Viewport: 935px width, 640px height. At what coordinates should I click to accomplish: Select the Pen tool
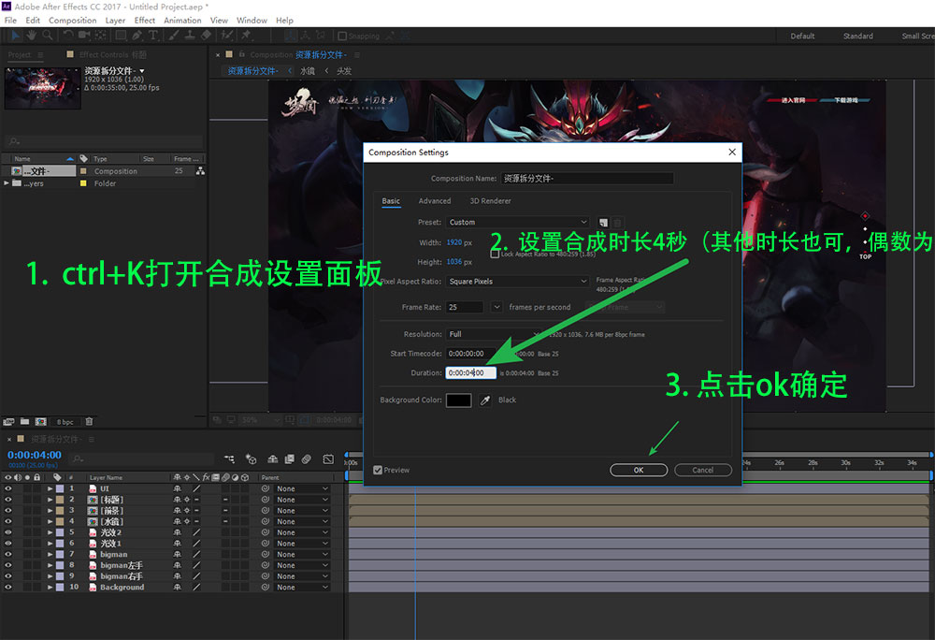[x=137, y=36]
